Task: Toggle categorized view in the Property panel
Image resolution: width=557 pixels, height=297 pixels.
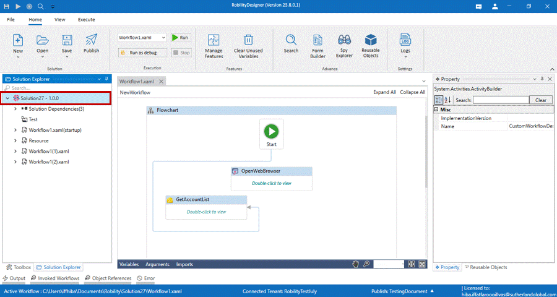Action: click(439, 100)
